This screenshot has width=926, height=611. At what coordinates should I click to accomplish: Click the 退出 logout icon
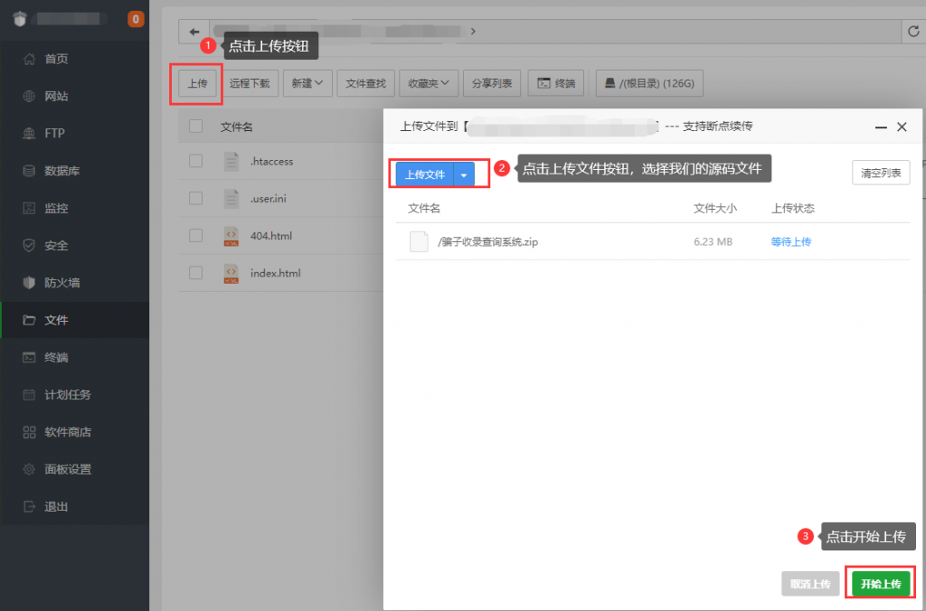point(29,506)
